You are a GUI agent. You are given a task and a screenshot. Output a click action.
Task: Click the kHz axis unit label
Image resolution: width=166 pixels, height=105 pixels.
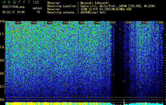[2, 21]
